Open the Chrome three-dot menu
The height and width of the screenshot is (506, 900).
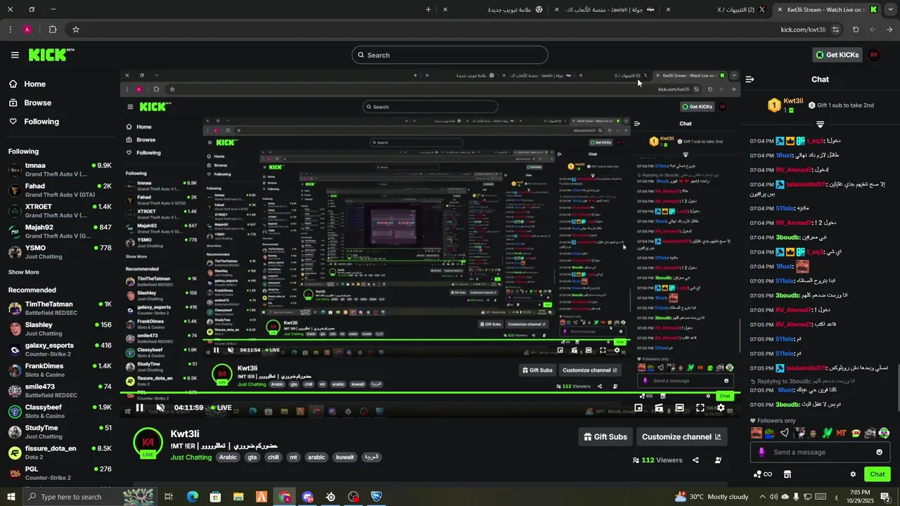coord(10,30)
